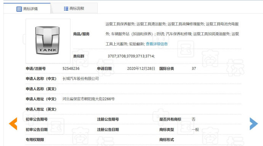Click the blue 商标详情 tab icon
The height and width of the screenshot is (146, 263).
click(19, 9)
